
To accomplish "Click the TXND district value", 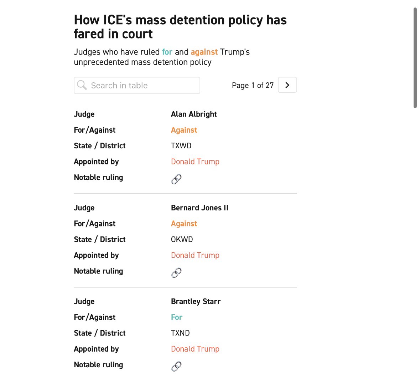I will pos(180,333).
